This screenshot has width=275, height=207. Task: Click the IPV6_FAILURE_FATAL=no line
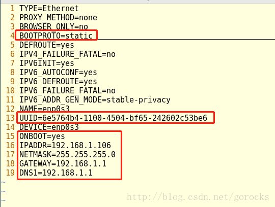67,90
